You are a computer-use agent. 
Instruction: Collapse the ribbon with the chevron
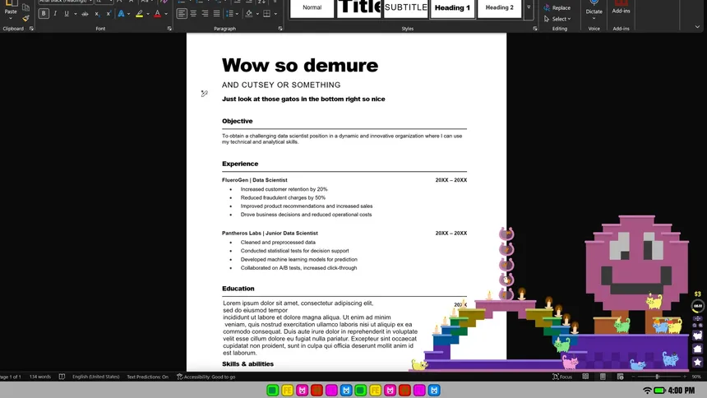[697, 28]
